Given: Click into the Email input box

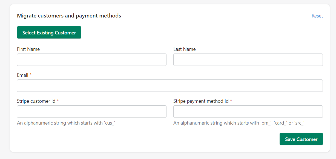Looking at the screenshot, I should coord(170,86).
